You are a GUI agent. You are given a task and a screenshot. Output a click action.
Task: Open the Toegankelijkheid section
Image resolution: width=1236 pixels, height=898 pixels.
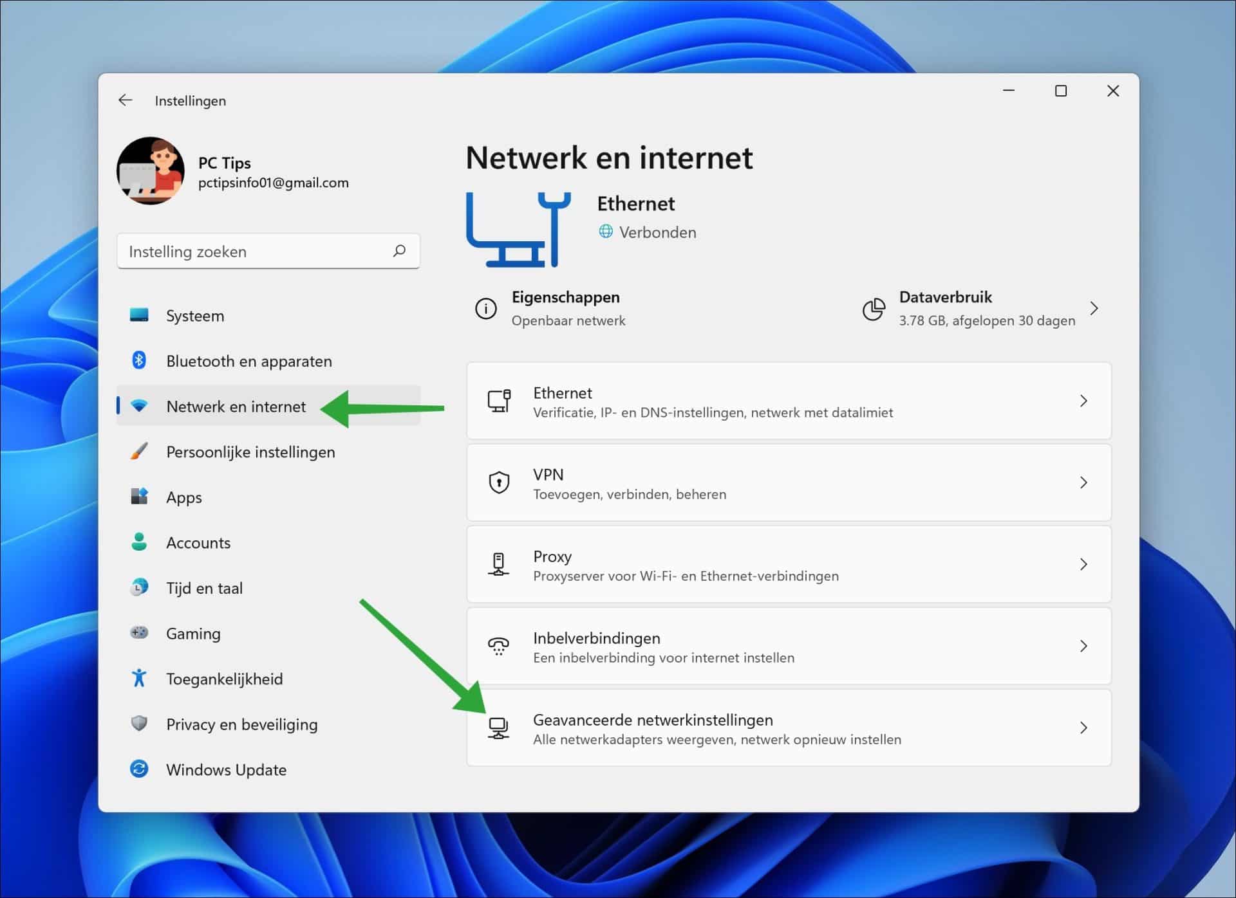(225, 678)
